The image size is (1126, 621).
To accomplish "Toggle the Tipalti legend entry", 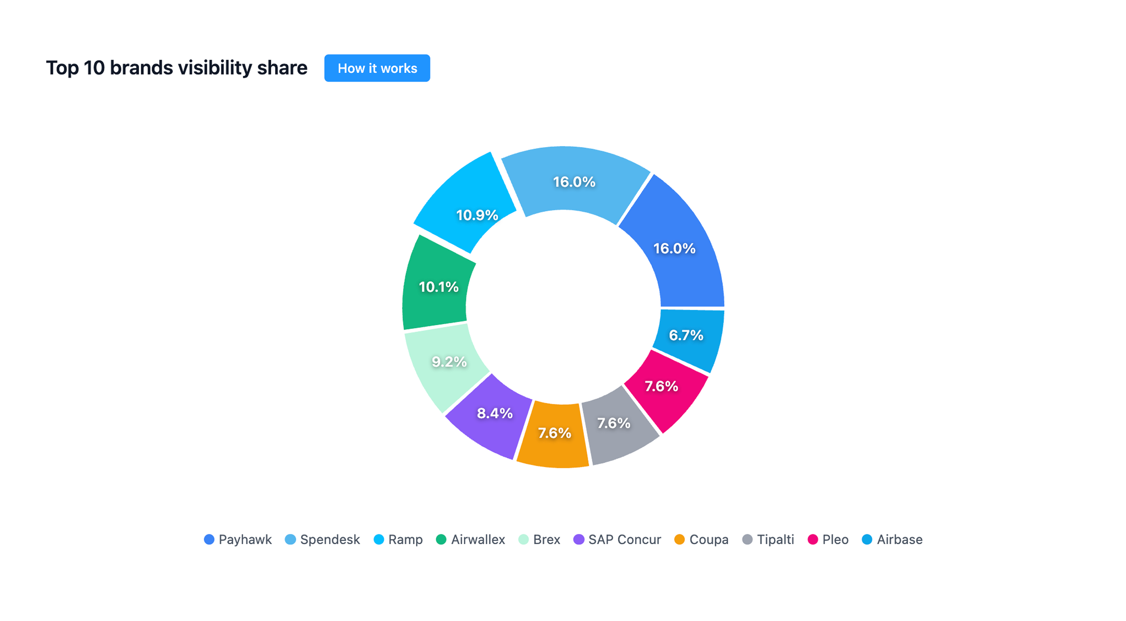I will coord(775,539).
